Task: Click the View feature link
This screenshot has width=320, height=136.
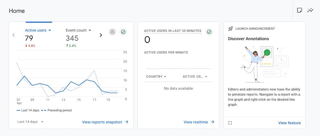Action: pos(289,123)
